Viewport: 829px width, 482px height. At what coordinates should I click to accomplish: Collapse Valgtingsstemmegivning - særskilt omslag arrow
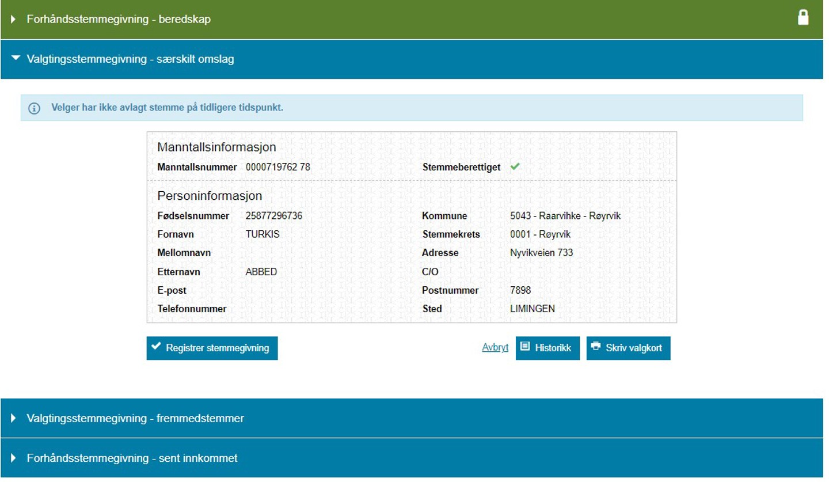click(x=16, y=58)
